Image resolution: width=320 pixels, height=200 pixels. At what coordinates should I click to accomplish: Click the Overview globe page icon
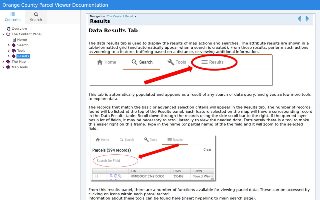click(x=8, y=29)
